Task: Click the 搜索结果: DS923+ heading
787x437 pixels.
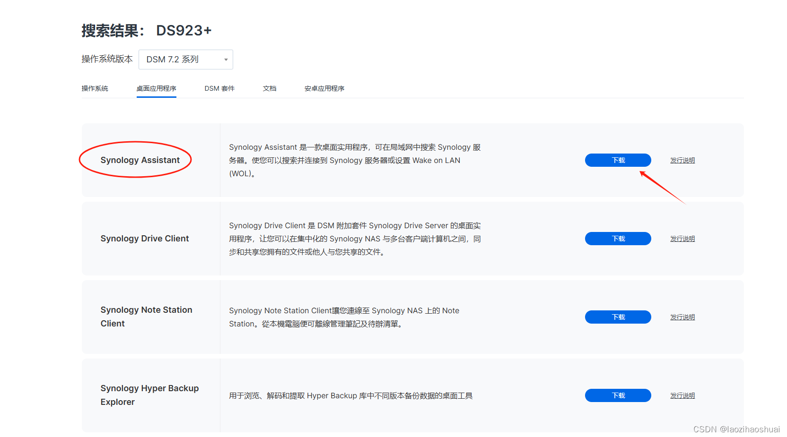Action: click(x=147, y=30)
